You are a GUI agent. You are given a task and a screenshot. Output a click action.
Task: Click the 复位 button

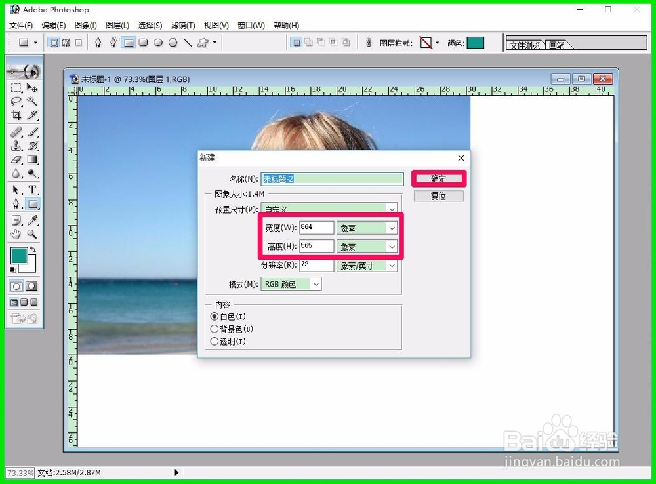pyautogui.click(x=438, y=195)
